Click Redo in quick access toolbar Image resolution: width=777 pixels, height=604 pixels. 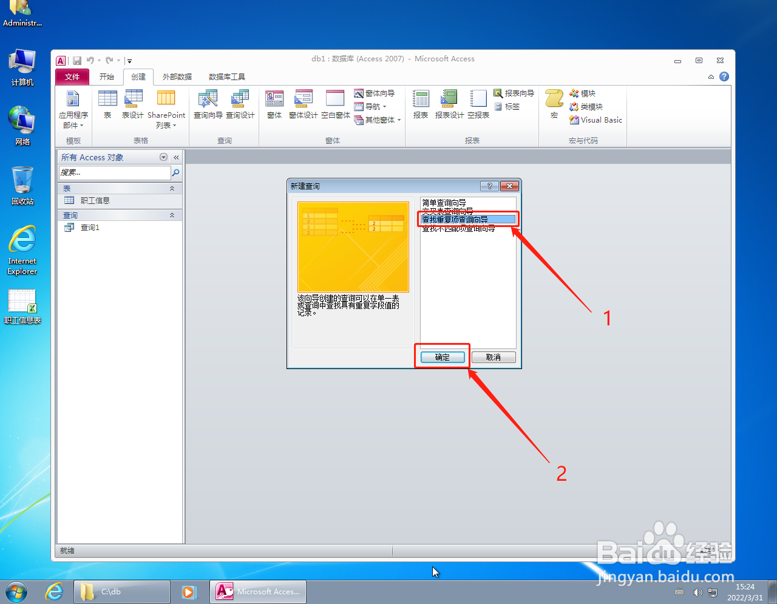[x=109, y=61]
